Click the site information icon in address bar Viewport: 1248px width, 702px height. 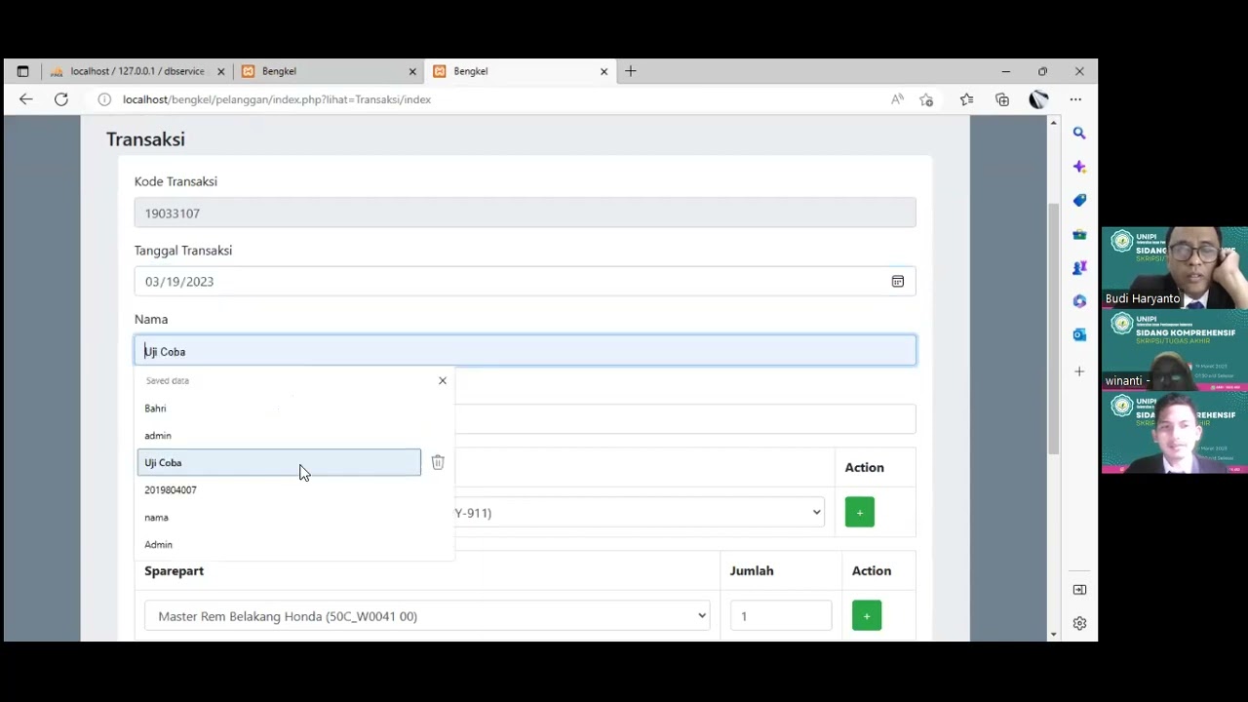click(104, 99)
